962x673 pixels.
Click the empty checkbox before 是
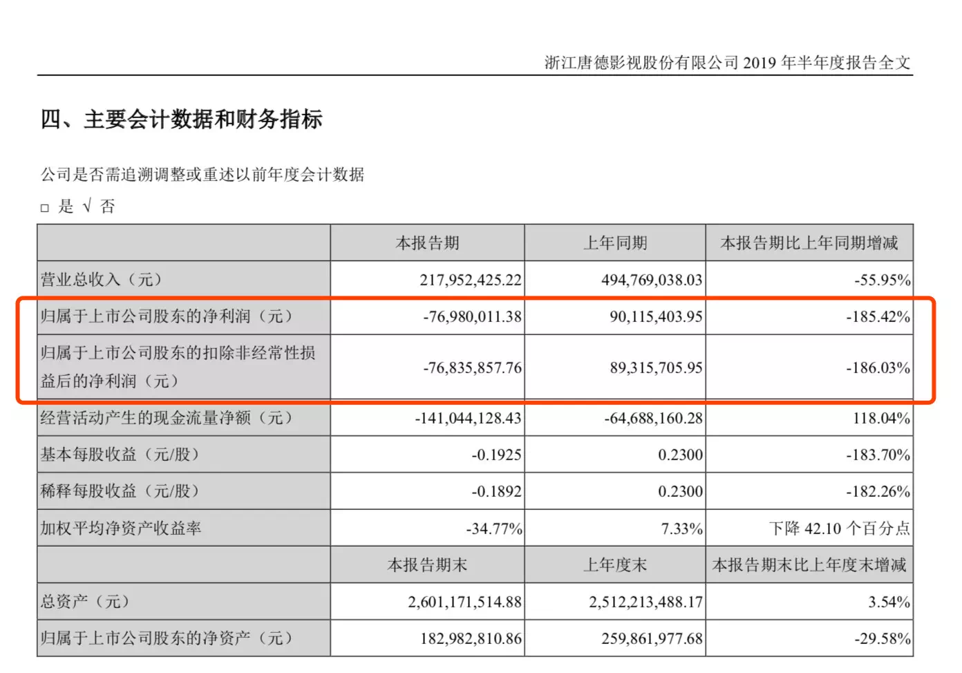click(x=45, y=207)
